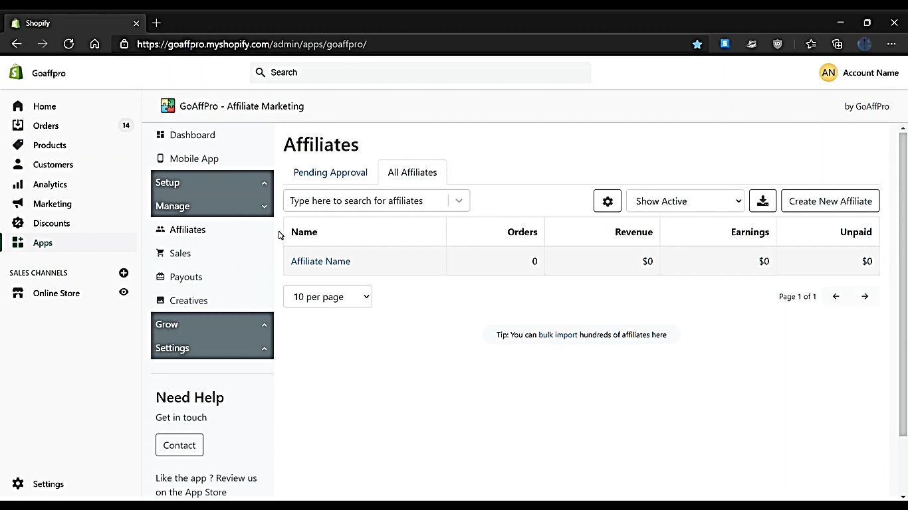This screenshot has height=510, width=908.
Task: Reload the page with the refresh icon
Action: (68, 44)
